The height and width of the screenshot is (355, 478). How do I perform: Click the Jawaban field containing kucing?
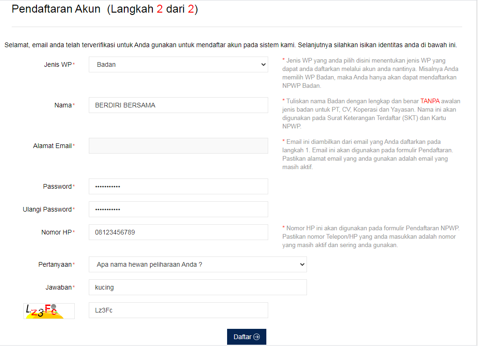196,287
